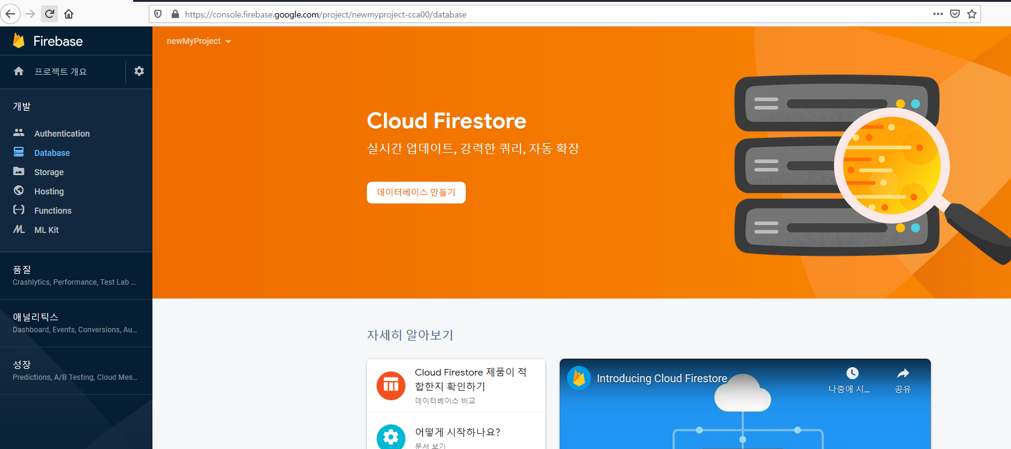Reload the page with refresh icon
The width and height of the screenshot is (1011, 449).
(x=50, y=14)
